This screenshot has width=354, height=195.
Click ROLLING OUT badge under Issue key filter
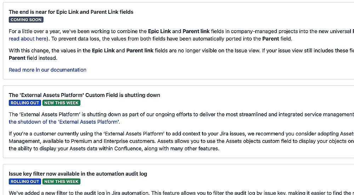(25, 182)
